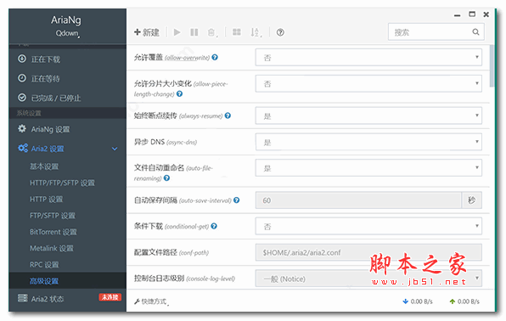The width and height of the screenshot is (506, 321).
Task: Click the 正在等待 clock icon
Action: (22, 78)
